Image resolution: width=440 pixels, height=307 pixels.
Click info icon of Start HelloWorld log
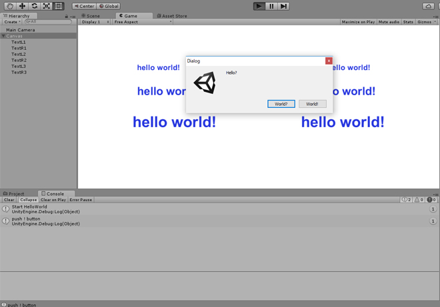5,209
